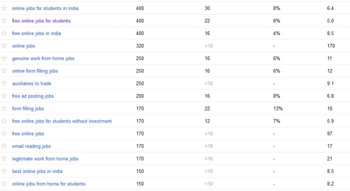Star the 'form filling jobs' keyword

coord(4,108)
